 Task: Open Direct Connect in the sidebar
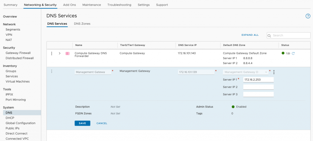point(17,133)
